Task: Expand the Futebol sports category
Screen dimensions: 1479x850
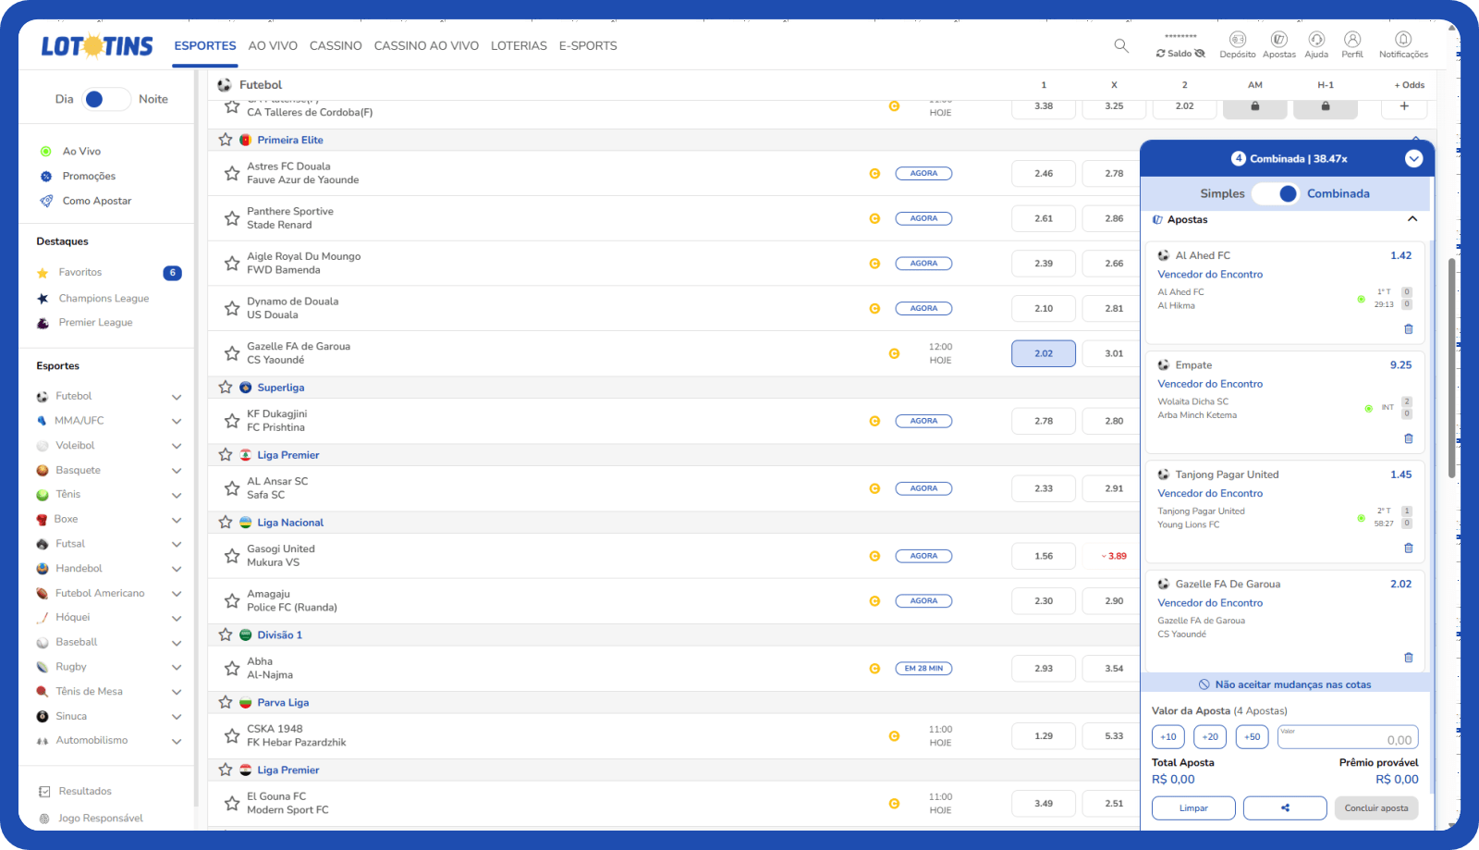Action: [x=177, y=397]
